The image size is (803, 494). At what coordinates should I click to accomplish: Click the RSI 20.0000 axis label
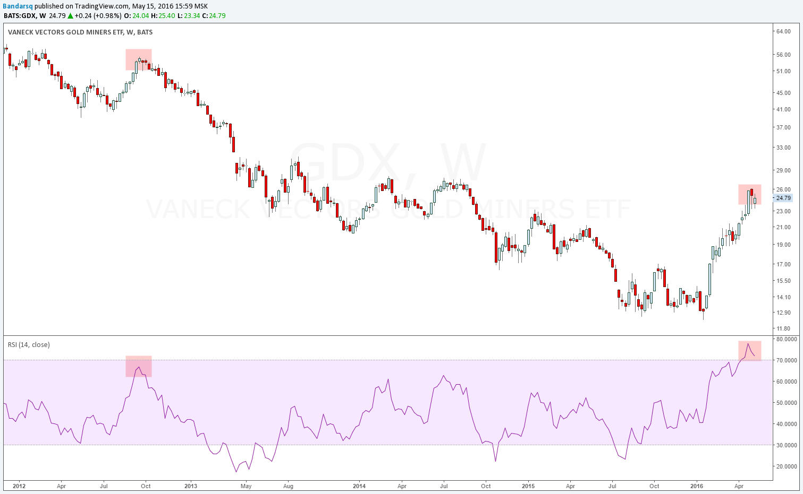pos(786,466)
